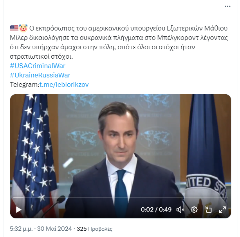Click the played portion of the timeline

[x=18, y=198]
